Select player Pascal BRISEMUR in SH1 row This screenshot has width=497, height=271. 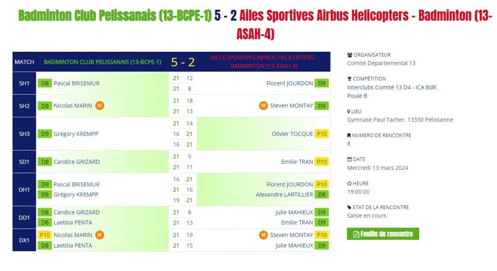(76, 83)
